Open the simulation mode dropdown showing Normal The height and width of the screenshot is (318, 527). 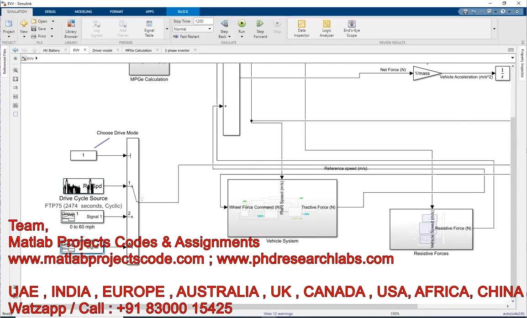coord(193,29)
